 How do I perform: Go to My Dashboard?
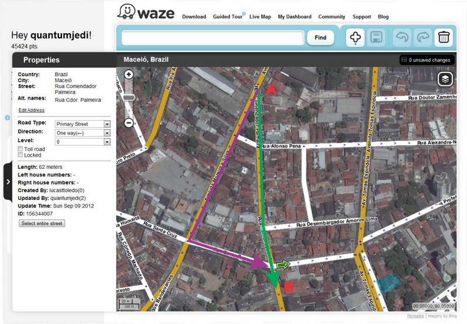point(295,17)
